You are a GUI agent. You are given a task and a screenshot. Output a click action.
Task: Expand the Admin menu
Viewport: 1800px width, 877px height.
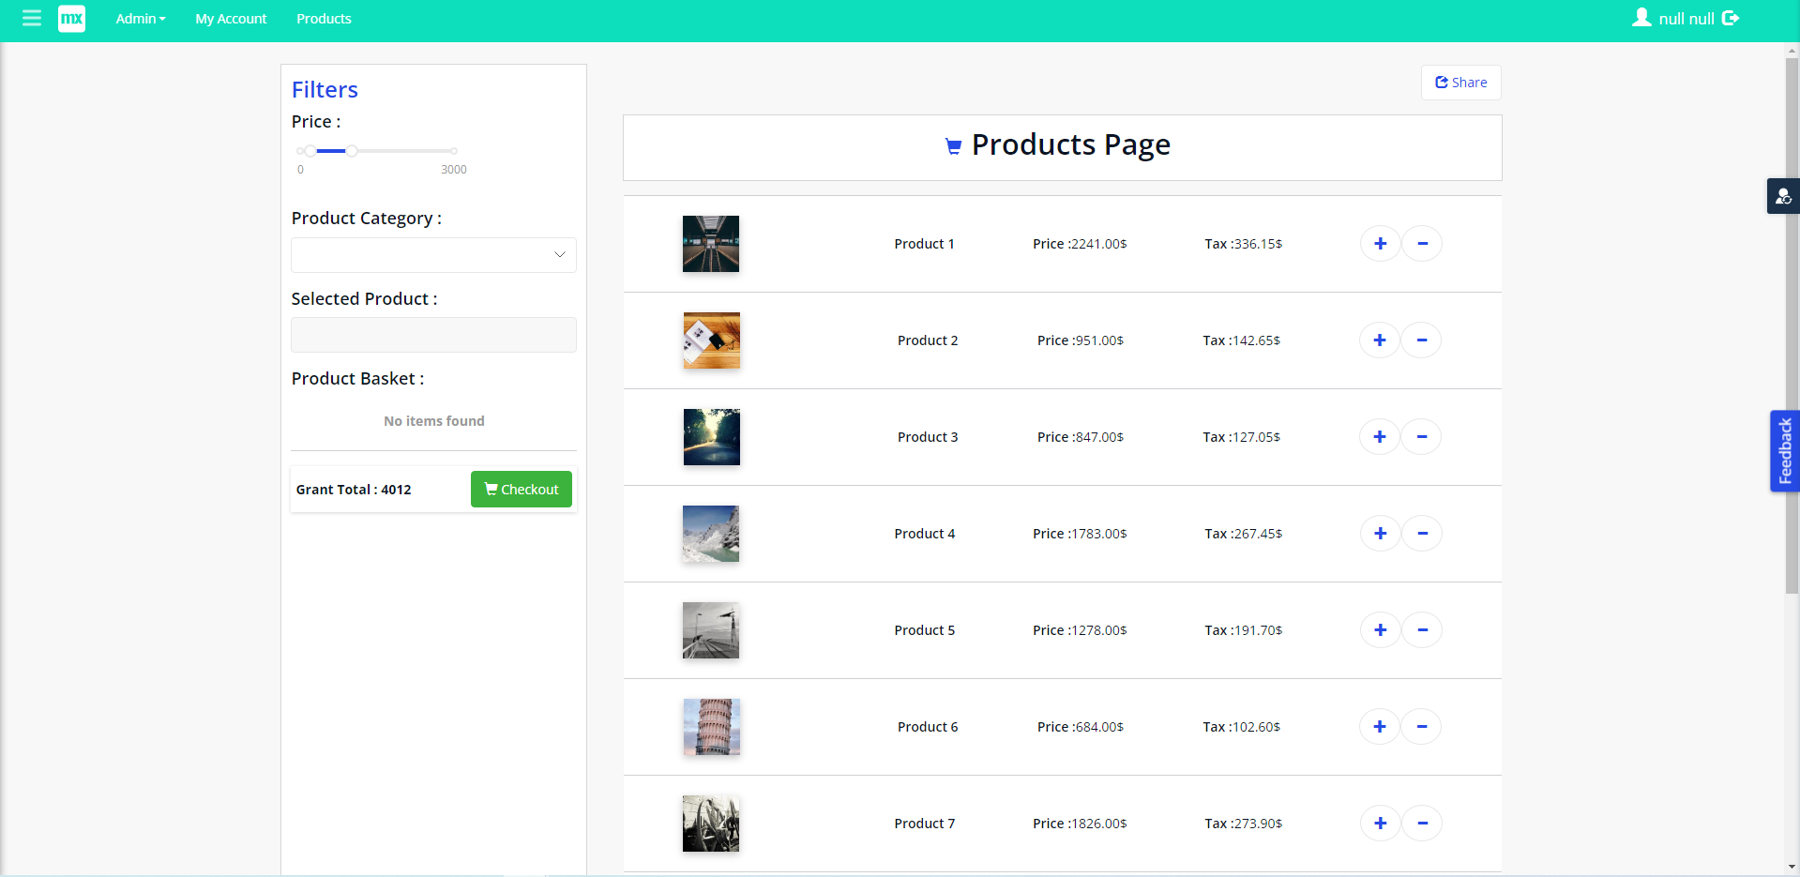140,18
